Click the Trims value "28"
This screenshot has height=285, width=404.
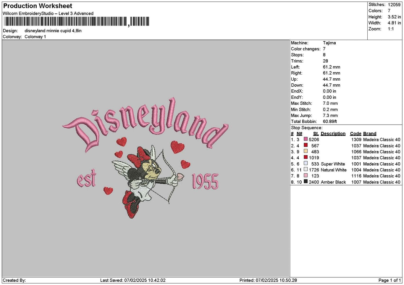point(325,61)
